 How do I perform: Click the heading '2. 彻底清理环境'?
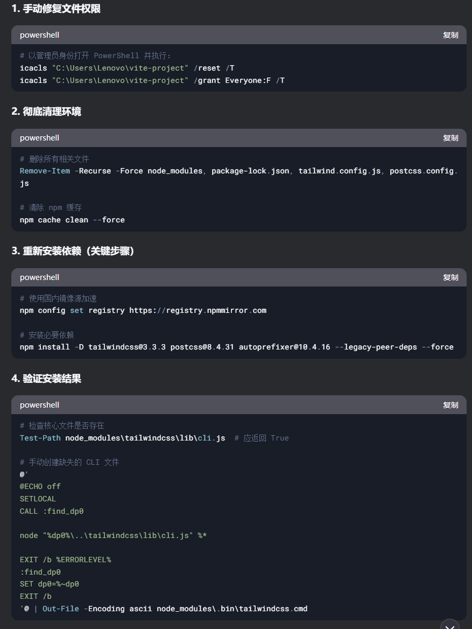[46, 111]
